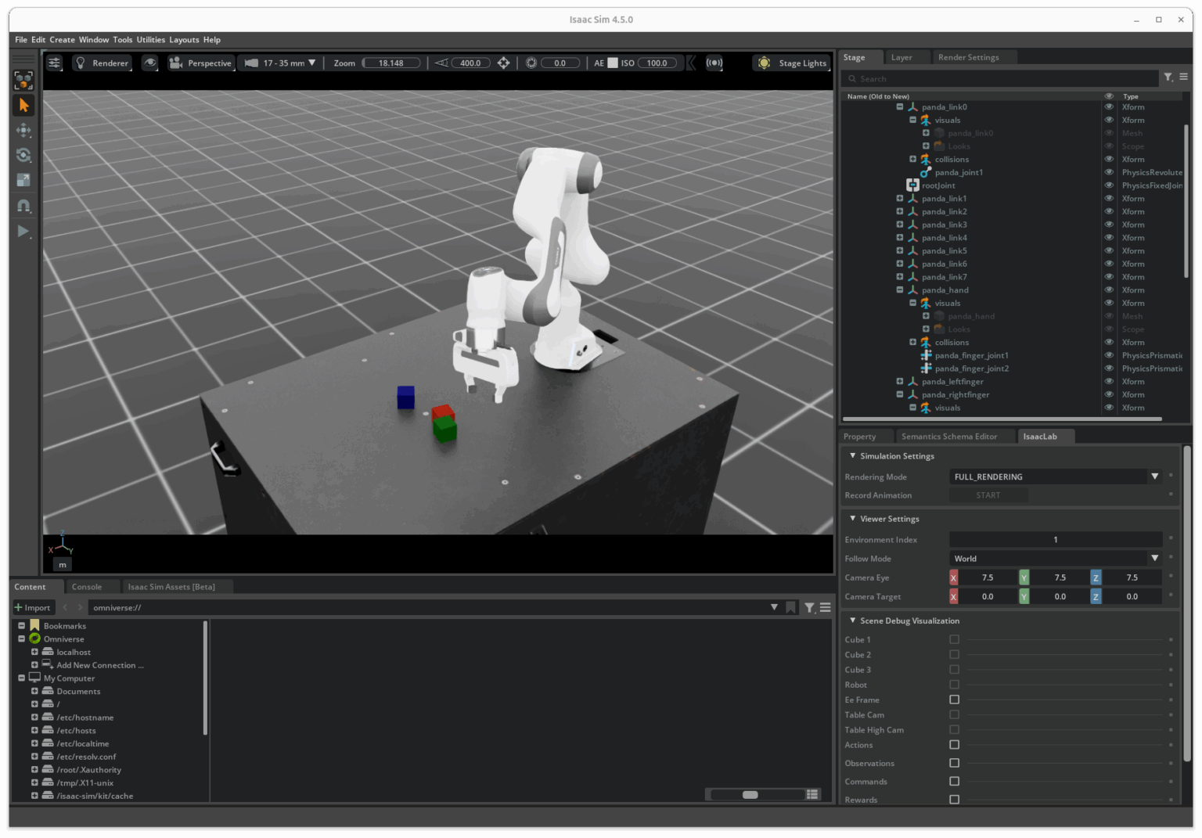This screenshot has height=838, width=1202.
Task: Expand the panda_link4 tree node
Action: point(899,238)
